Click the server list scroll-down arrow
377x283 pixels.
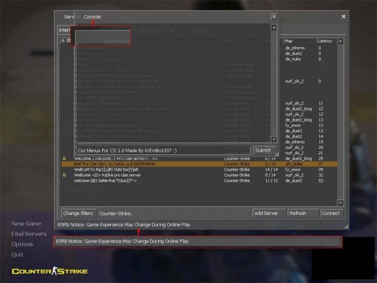click(340, 203)
